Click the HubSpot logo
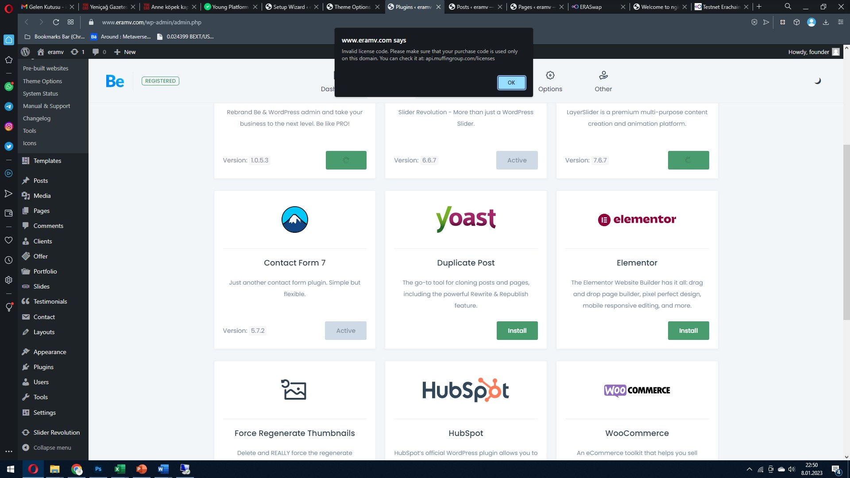The height and width of the screenshot is (478, 850). click(x=466, y=390)
